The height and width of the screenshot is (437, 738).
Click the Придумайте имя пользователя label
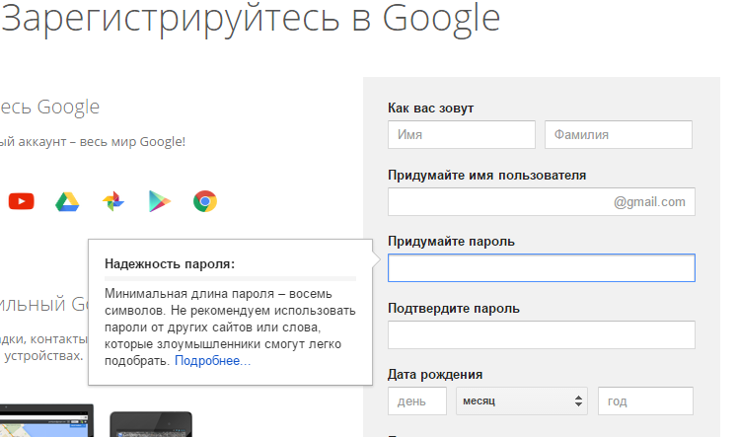(x=486, y=176)
